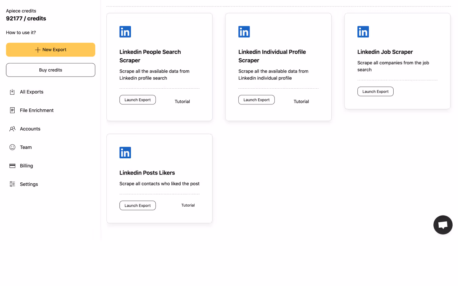Open Settings from the sidebar
The height and width of the screenshot is (286, 458).
(x=29, y=184)
